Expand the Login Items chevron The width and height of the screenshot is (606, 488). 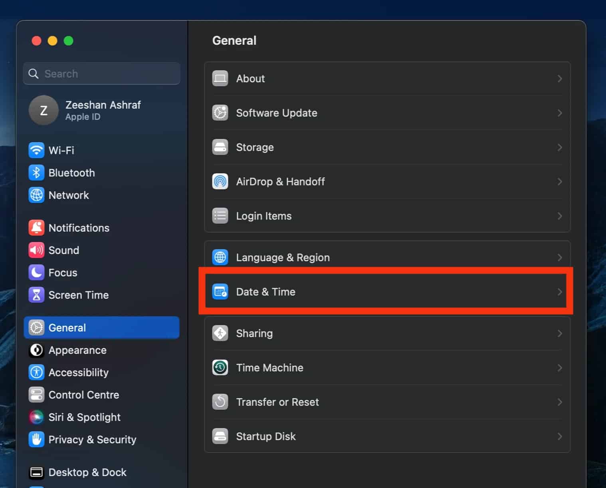[560, 216]
